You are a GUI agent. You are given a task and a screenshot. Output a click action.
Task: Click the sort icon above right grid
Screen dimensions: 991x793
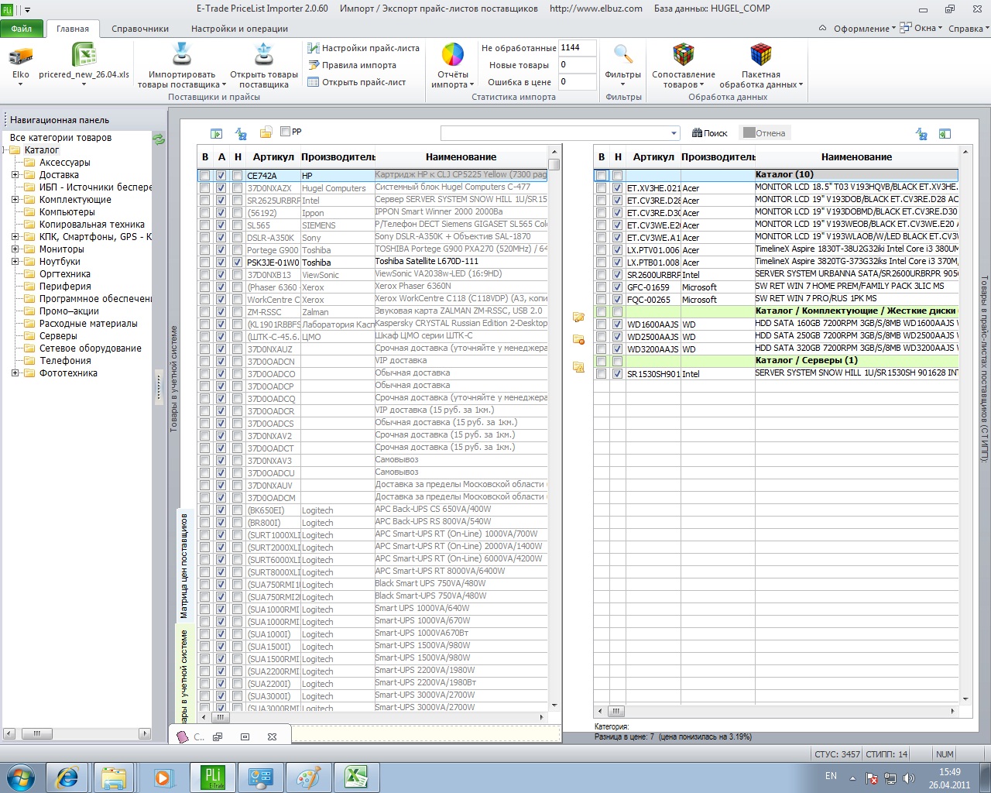(921, 133)
